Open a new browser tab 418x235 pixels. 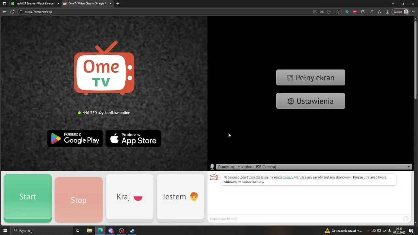118,4
